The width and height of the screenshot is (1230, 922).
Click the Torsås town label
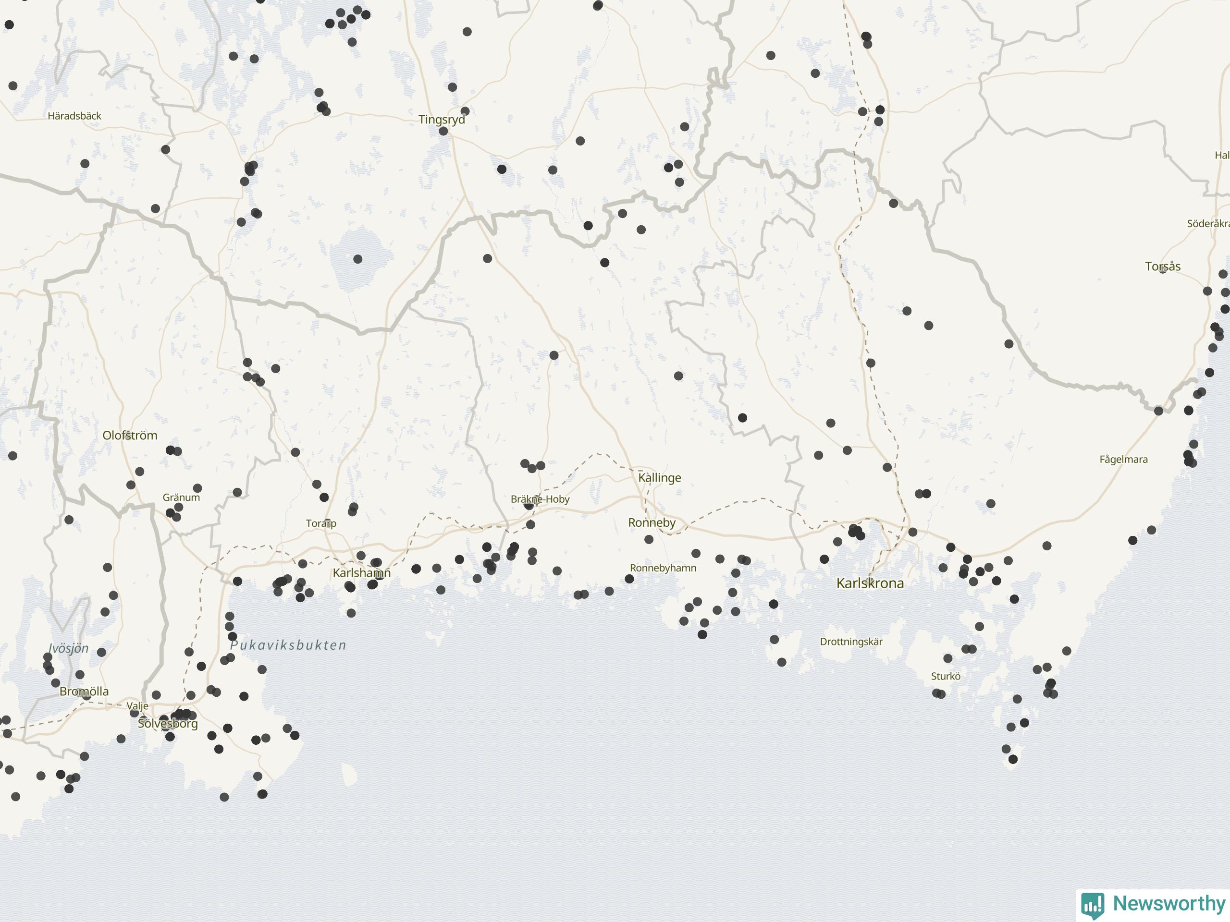pyautogui.click(x=1163, y=266)
